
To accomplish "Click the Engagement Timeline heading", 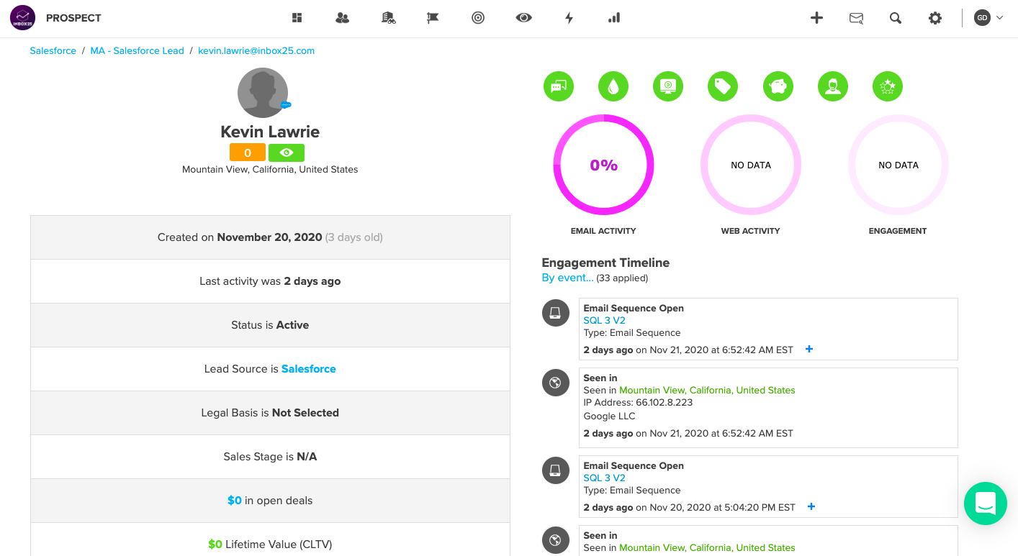I will point(605,263).
